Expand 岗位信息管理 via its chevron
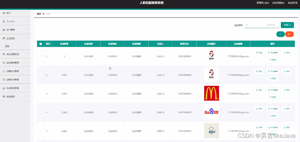Viewport: 300px width, 142px height. point(27,54)
